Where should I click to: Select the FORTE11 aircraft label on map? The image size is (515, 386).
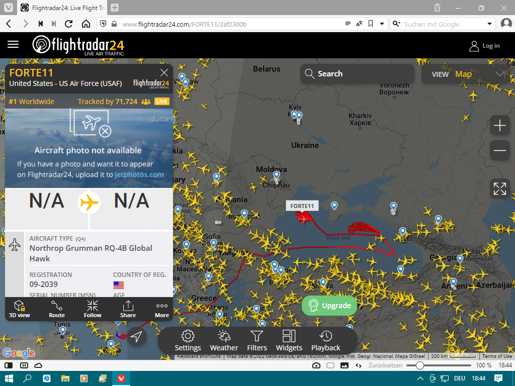coord(302,206)
